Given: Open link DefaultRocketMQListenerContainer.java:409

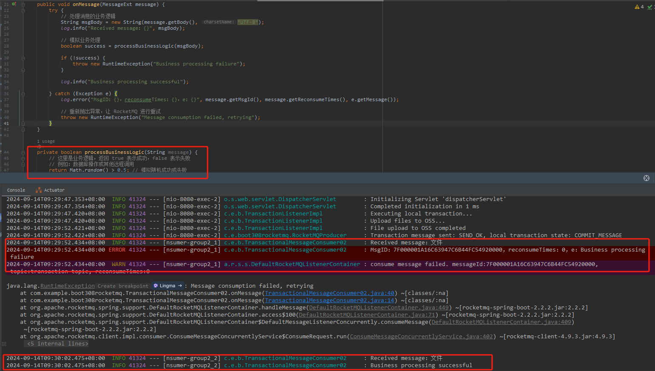Looking at the screenshot, I should 501,322.
